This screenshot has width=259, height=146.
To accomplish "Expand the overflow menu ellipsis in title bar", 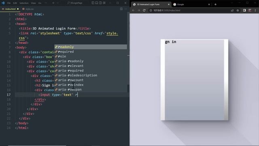I will point(46,3).
